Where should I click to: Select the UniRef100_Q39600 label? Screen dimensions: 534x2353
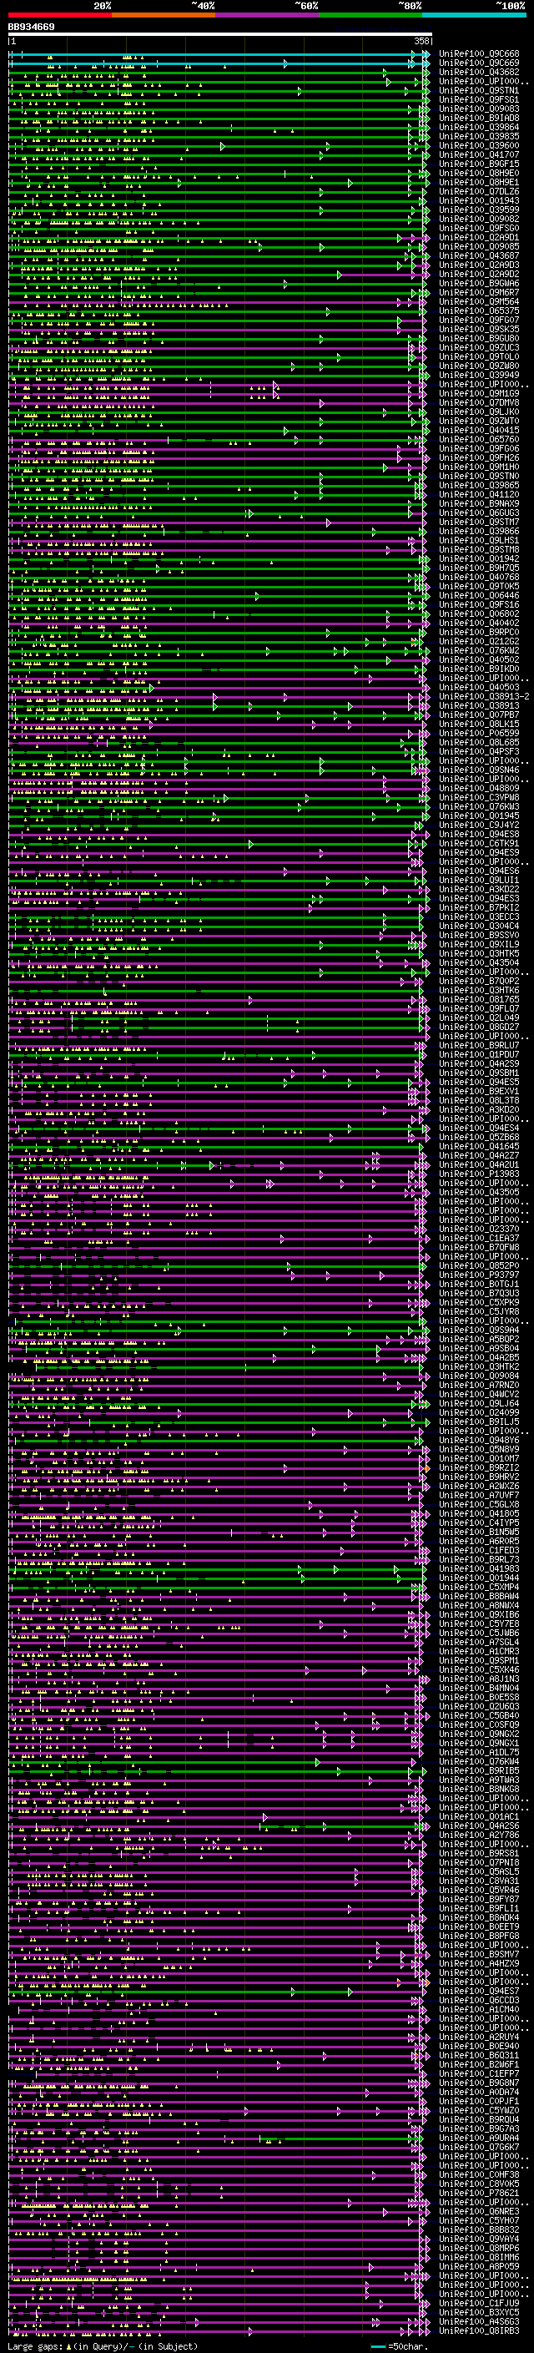pyautogui.click(x=478, y=145)
